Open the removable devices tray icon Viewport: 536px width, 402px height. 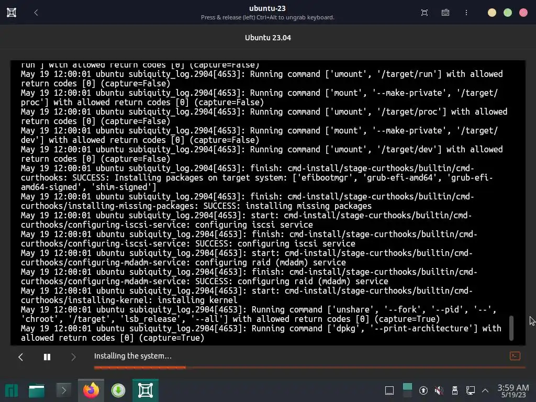455,390
